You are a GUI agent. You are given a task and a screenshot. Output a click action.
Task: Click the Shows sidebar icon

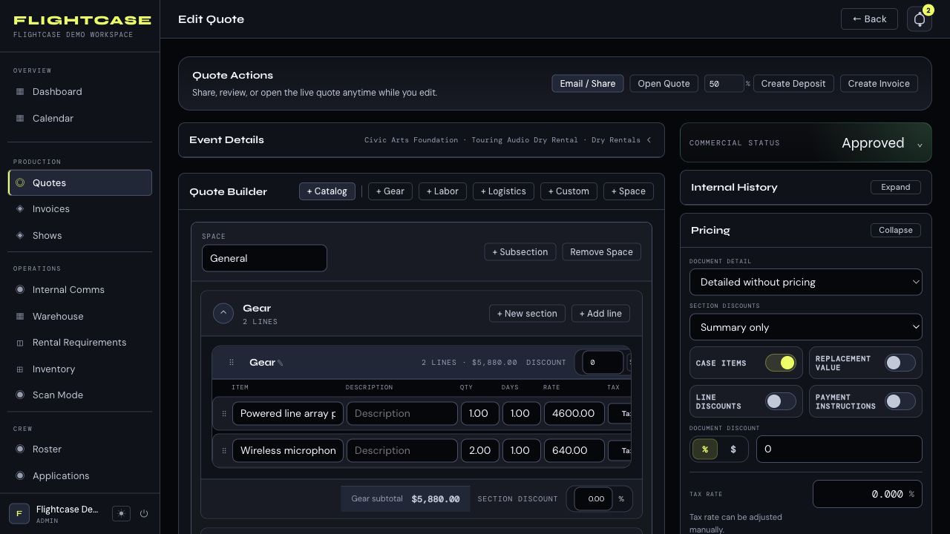point(20,236)
